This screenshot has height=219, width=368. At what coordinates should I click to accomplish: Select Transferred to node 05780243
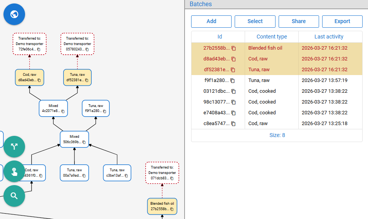[77, 44]
